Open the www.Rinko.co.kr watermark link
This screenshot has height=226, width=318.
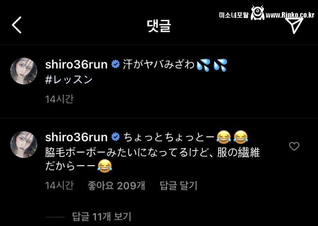pos(290,15)
